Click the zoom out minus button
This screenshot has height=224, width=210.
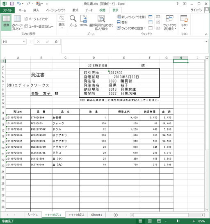coord(166,221)
